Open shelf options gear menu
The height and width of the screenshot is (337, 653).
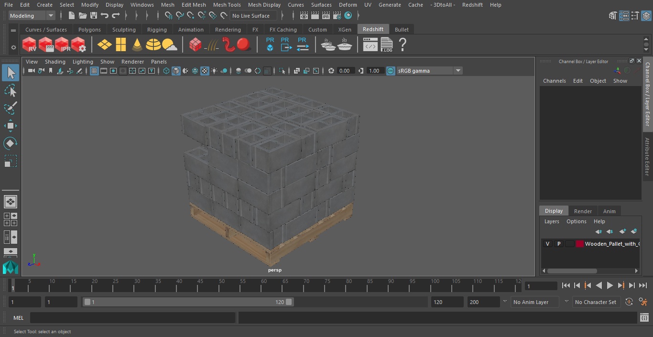pyautogui.click(x=13, y=47)
